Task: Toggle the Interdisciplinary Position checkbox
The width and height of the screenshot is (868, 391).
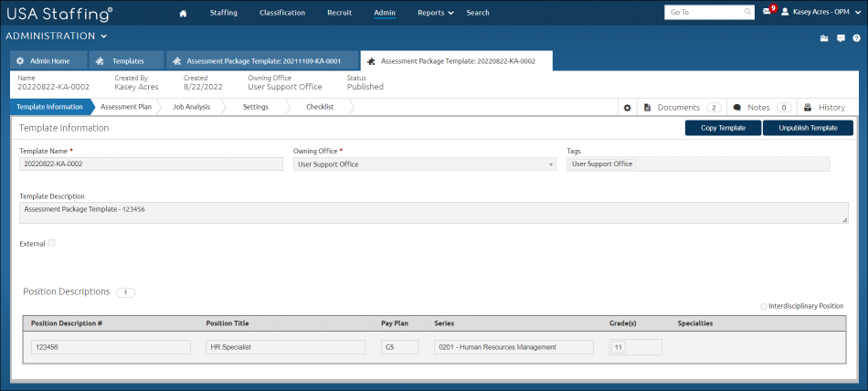Action: (764, 306)
